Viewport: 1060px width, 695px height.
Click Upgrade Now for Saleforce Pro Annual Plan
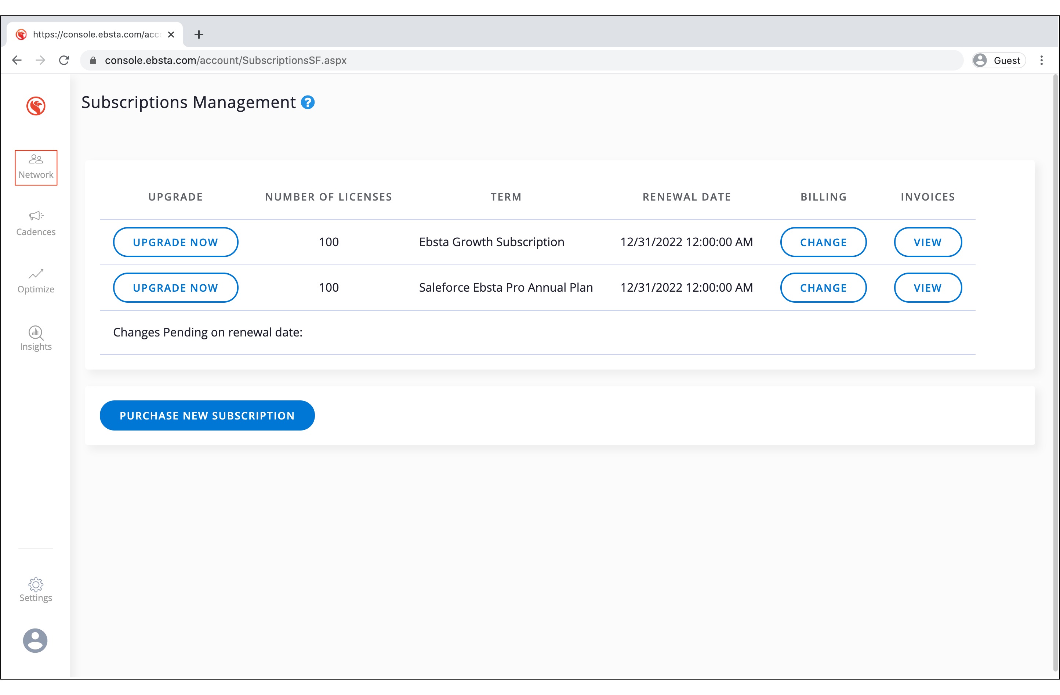[x=175, y=288]
